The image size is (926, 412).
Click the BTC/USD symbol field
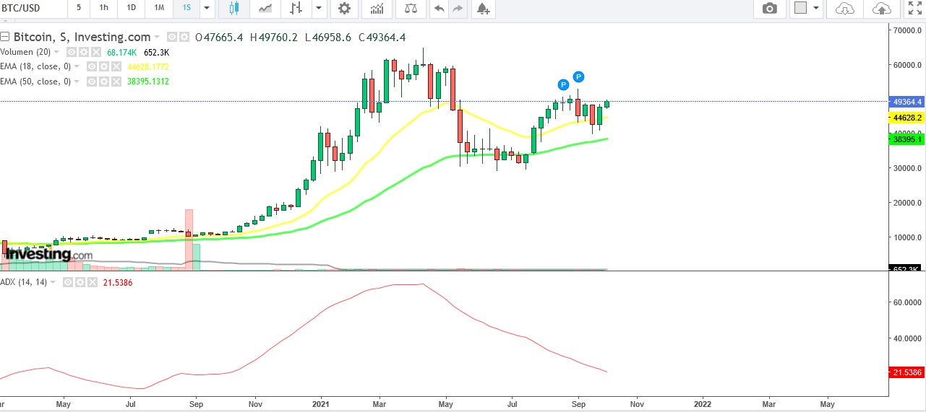click(x=33, y=9)
